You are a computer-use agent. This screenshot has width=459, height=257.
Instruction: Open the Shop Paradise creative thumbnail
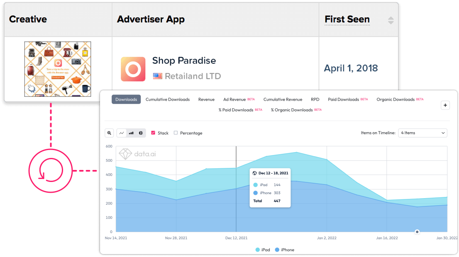[58, 69]
